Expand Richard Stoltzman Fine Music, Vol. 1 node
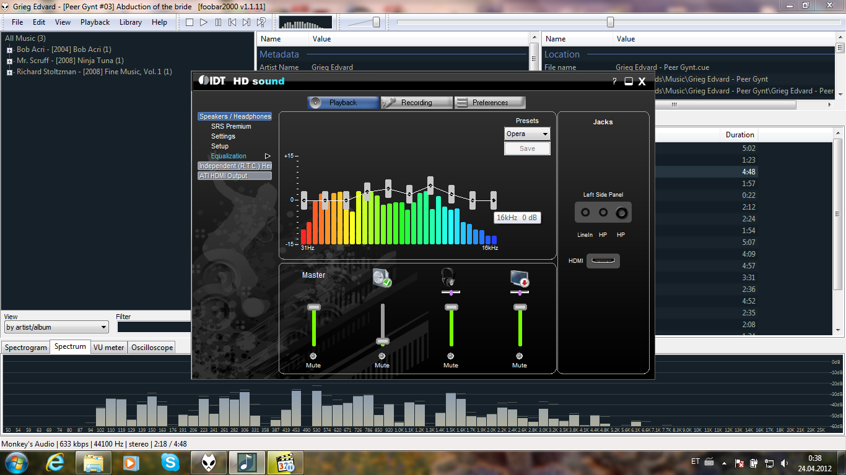Image resolution: width=846 pixels, height=475 pixels. [9, 72]
